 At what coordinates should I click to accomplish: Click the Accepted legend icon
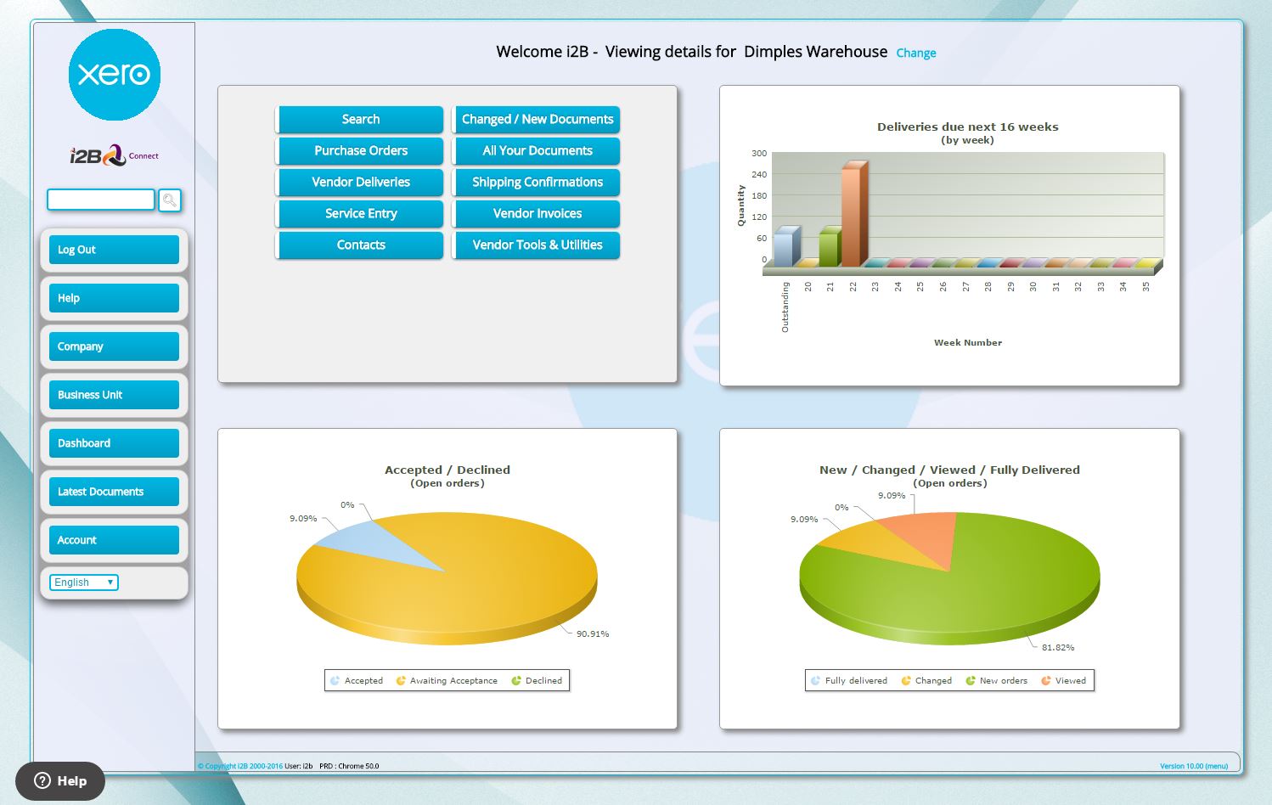(335, 681)
